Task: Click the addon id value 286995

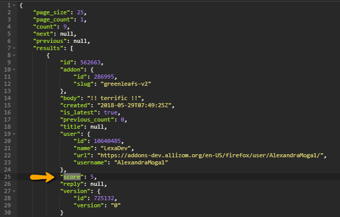Action: [104, 77]
